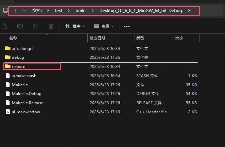This screenshot has height=147, width=225.
Task: Go to 文档 in breadcrumb
Action: (x=37, y=10)
